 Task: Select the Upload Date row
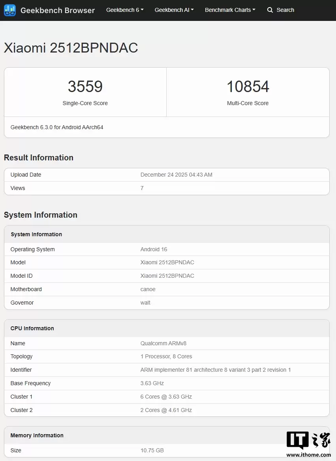tap(166, 175)
